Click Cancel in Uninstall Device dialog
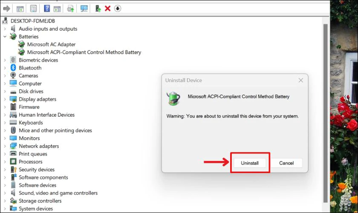 point(286,163)
